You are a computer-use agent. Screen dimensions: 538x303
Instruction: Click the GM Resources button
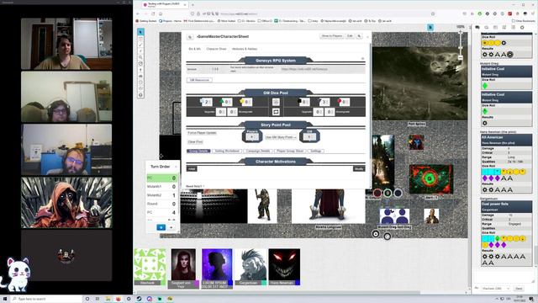pyautogui.click(x=200, y=80)
